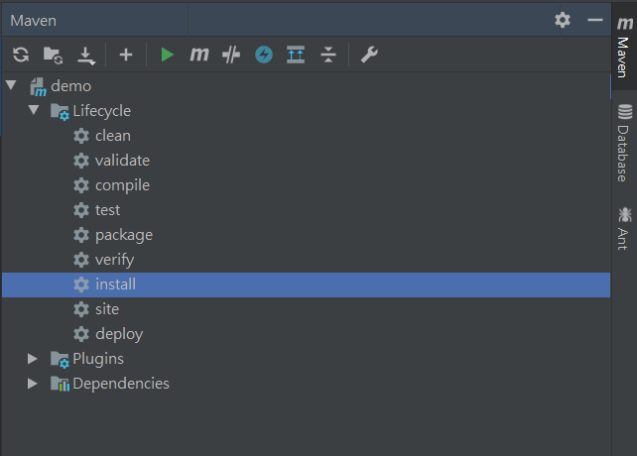Click the Lifecycle folder icon

60,111
